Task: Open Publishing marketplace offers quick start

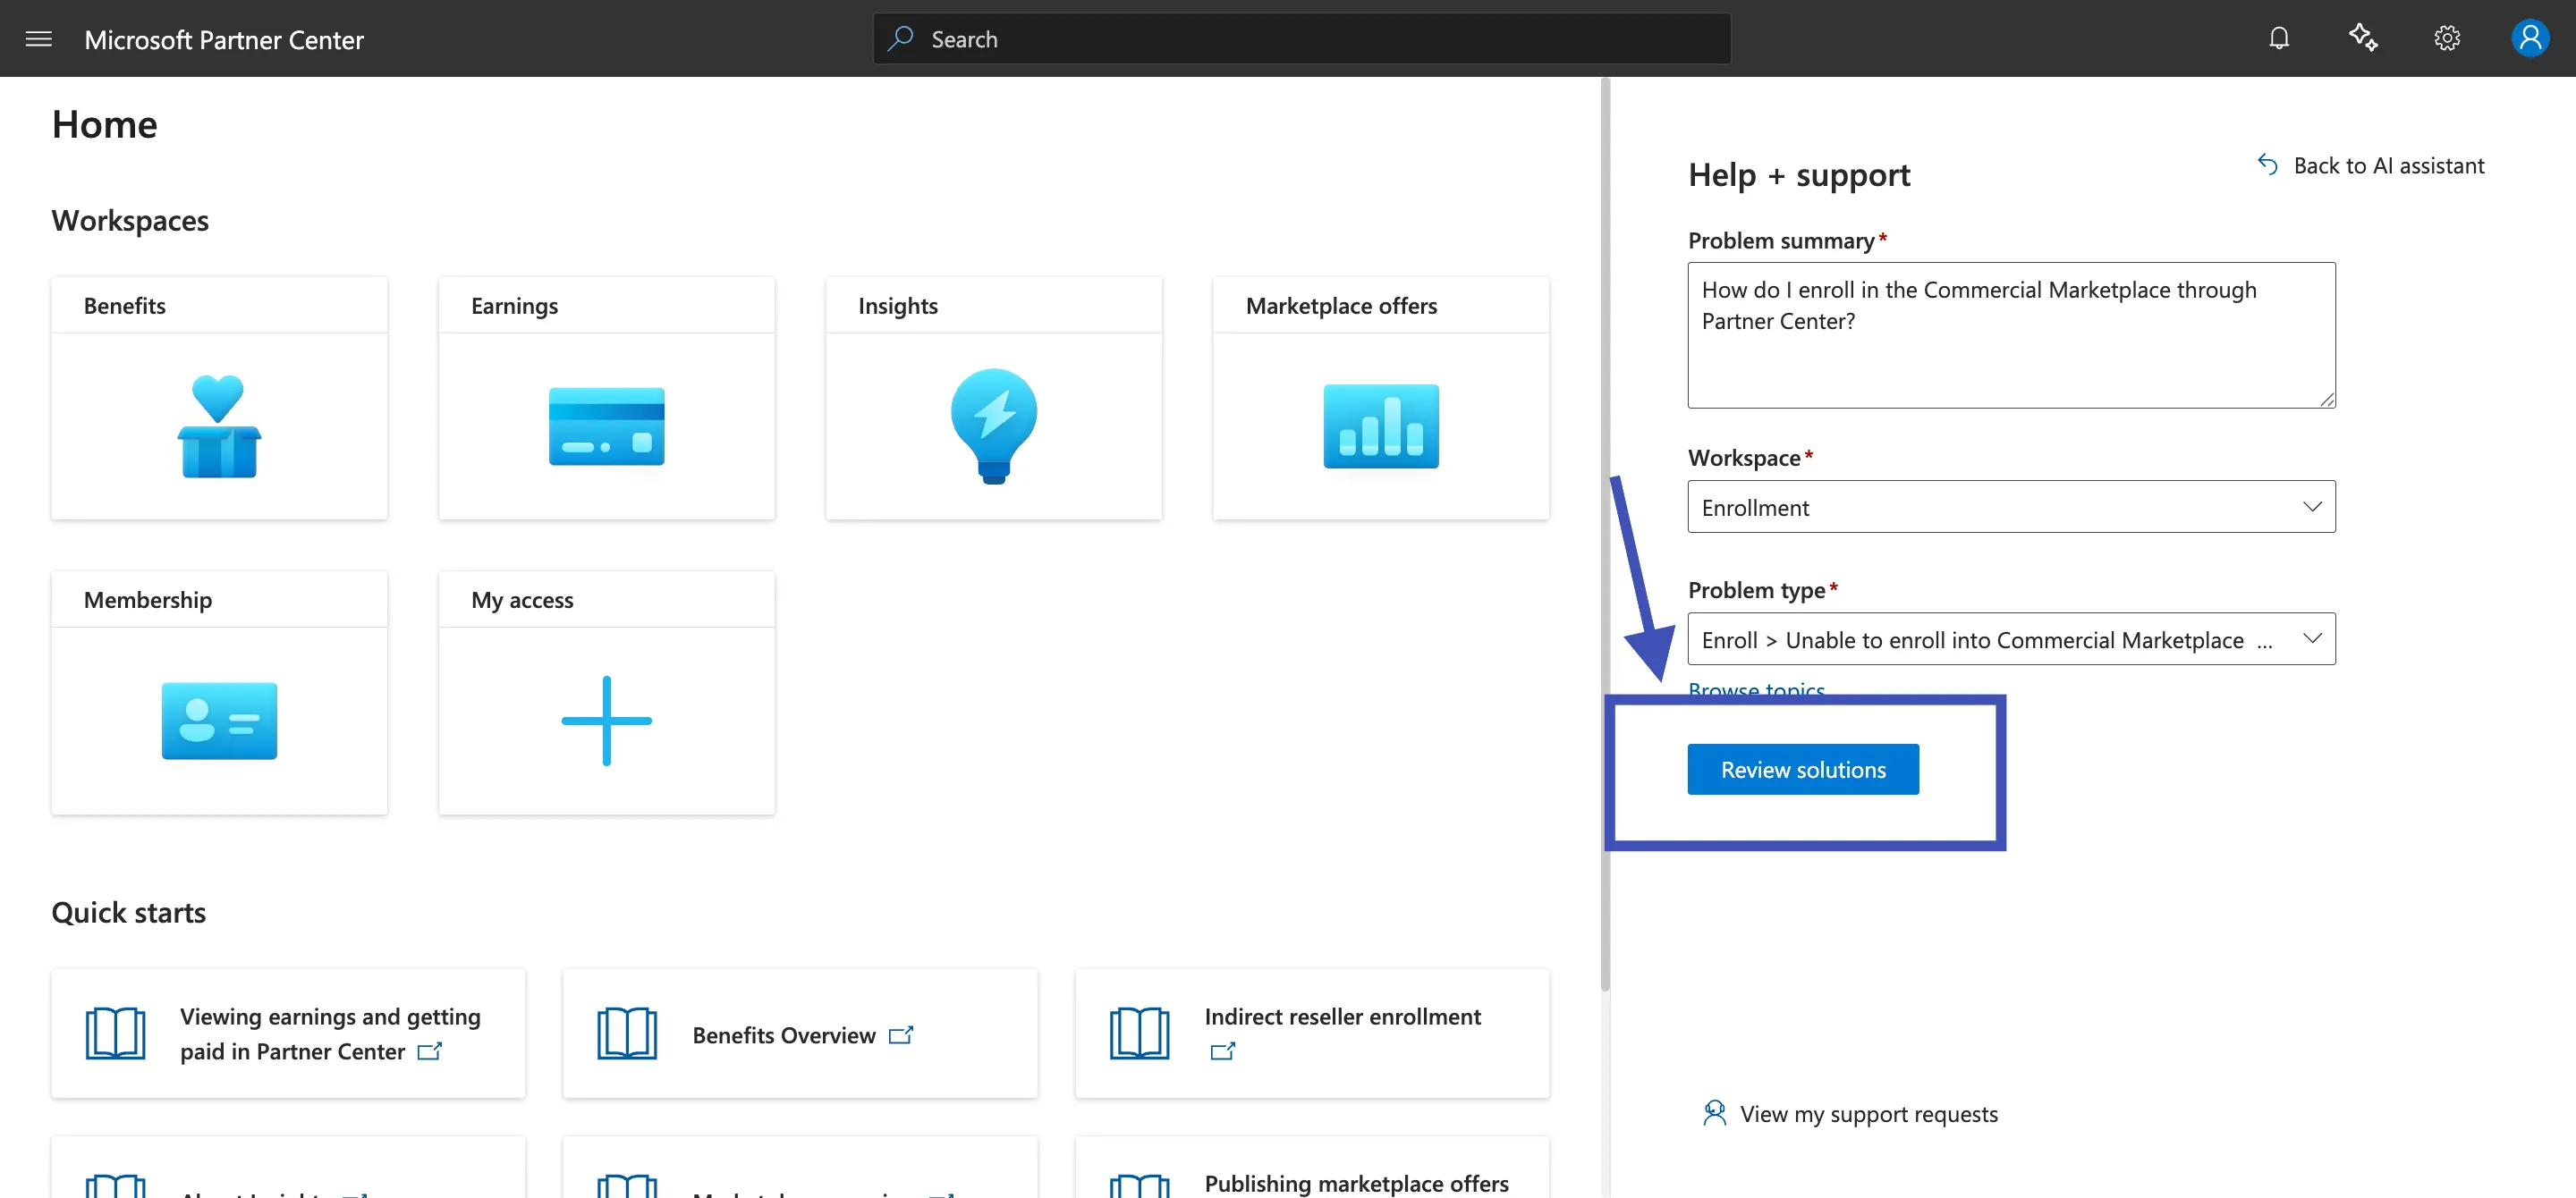Action: [1312, 1167]
